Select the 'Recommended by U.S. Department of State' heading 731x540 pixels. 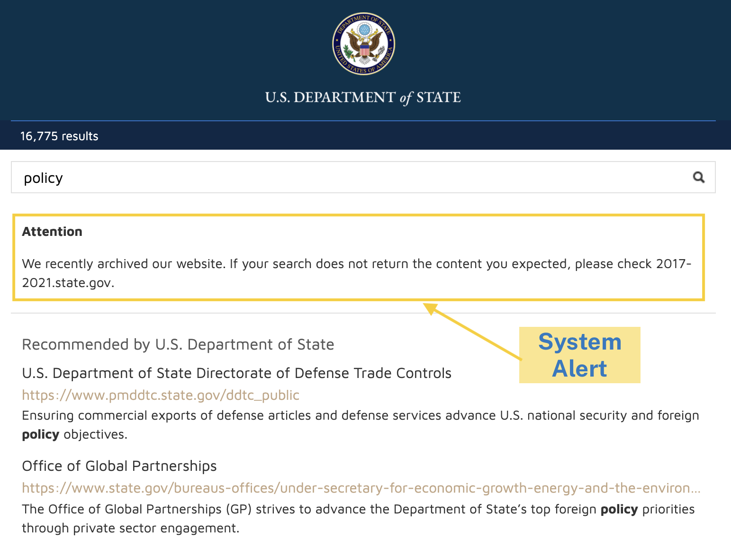pyautogui.click(x=178, y=344)
